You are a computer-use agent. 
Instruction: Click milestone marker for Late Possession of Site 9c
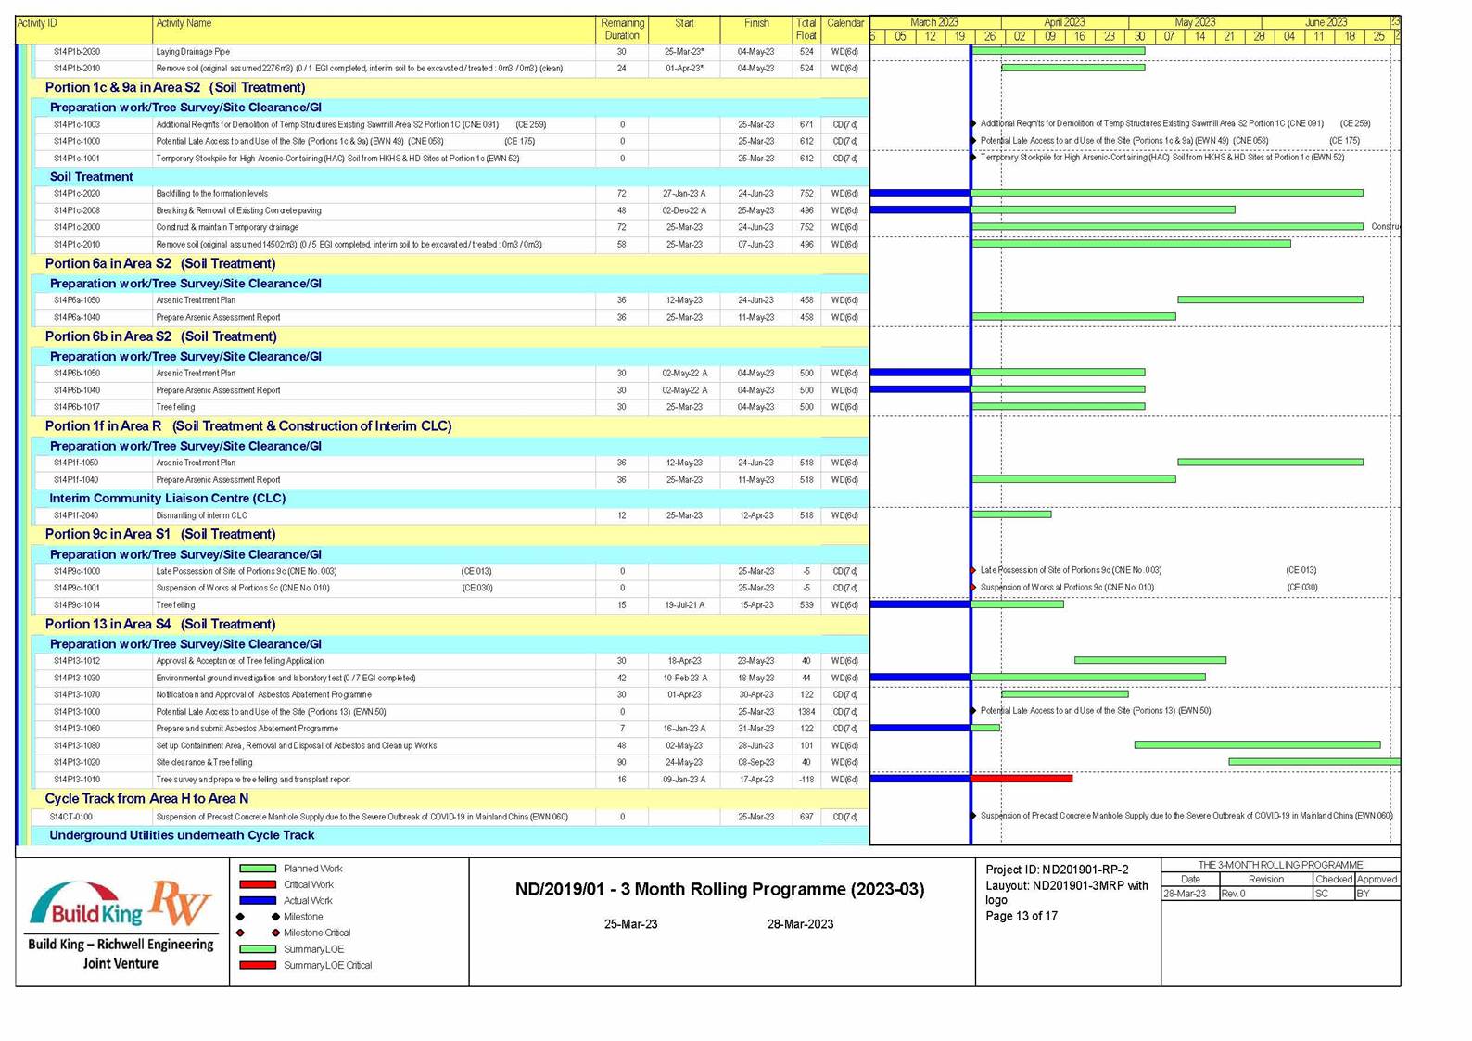tap(972, 570)
